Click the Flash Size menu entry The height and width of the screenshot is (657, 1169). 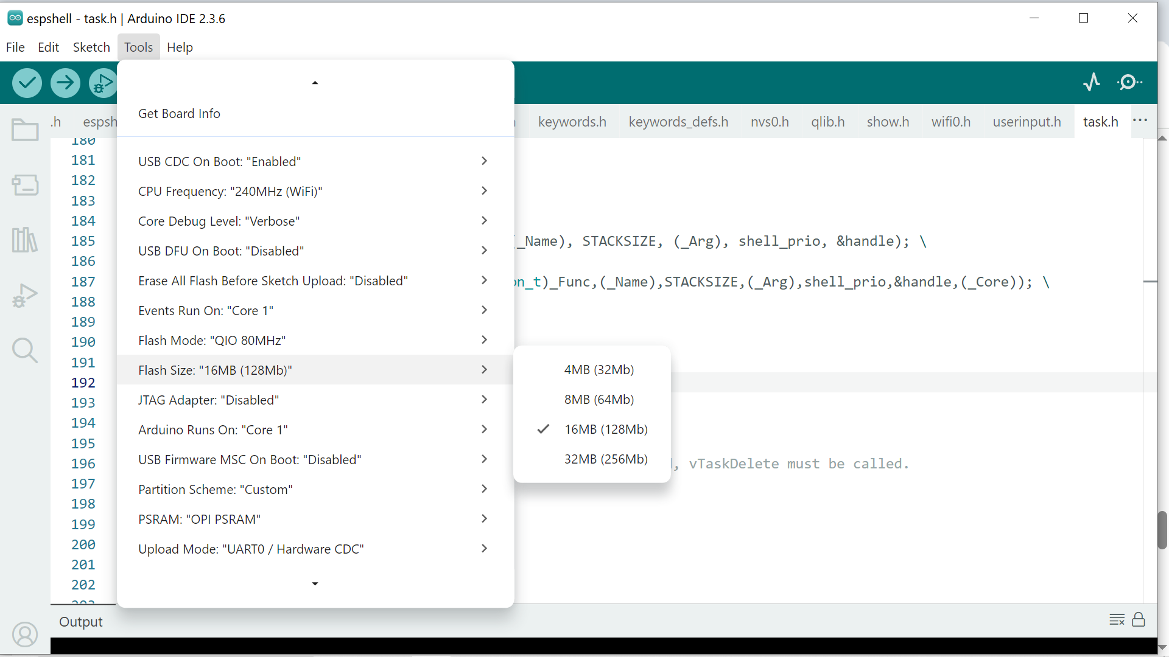tap(315, 370)
